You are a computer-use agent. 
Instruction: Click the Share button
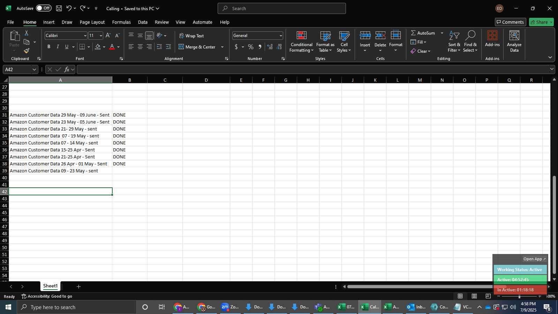tap(541, 22)
